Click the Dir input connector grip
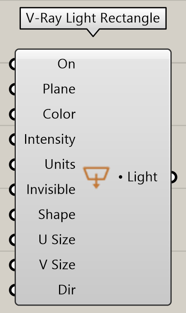The height and width of the screenshot is (313, 186). click(x=12, y=290)
